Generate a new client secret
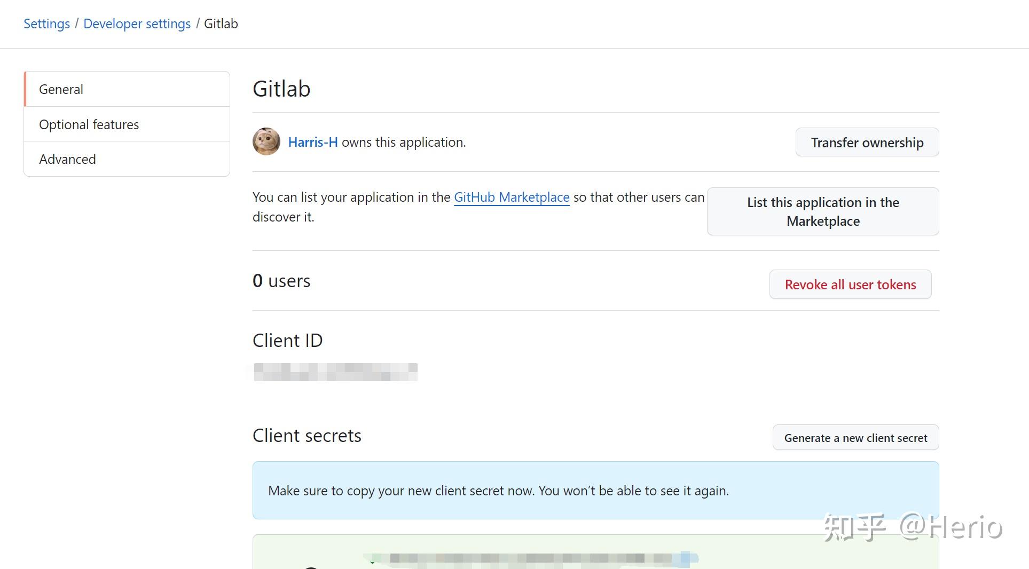The width and height of the screenshot is (1029, 569). point(855,437)
